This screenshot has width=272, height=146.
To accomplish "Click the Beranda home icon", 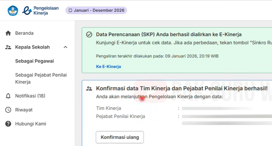I will click(8, 33).
